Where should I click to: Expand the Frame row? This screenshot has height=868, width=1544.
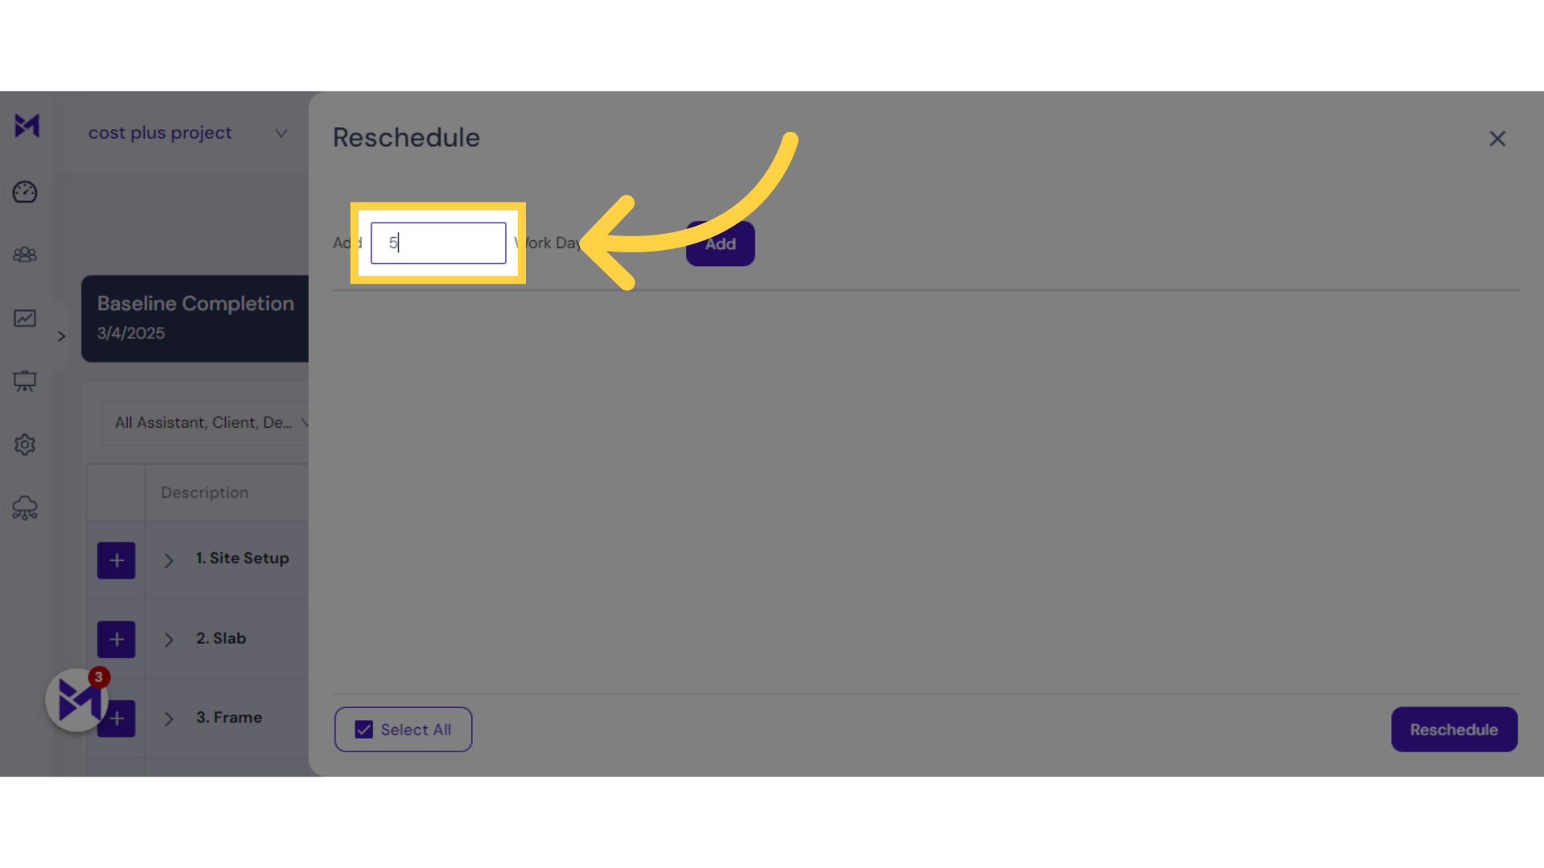point(169,718)
